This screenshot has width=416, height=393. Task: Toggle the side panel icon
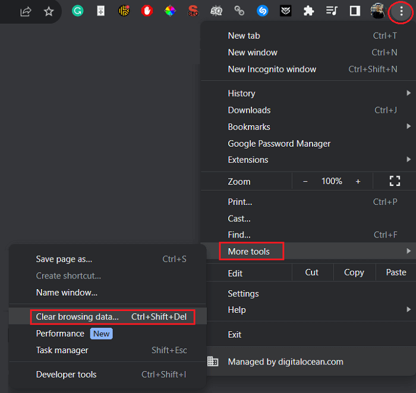[355, 11]
